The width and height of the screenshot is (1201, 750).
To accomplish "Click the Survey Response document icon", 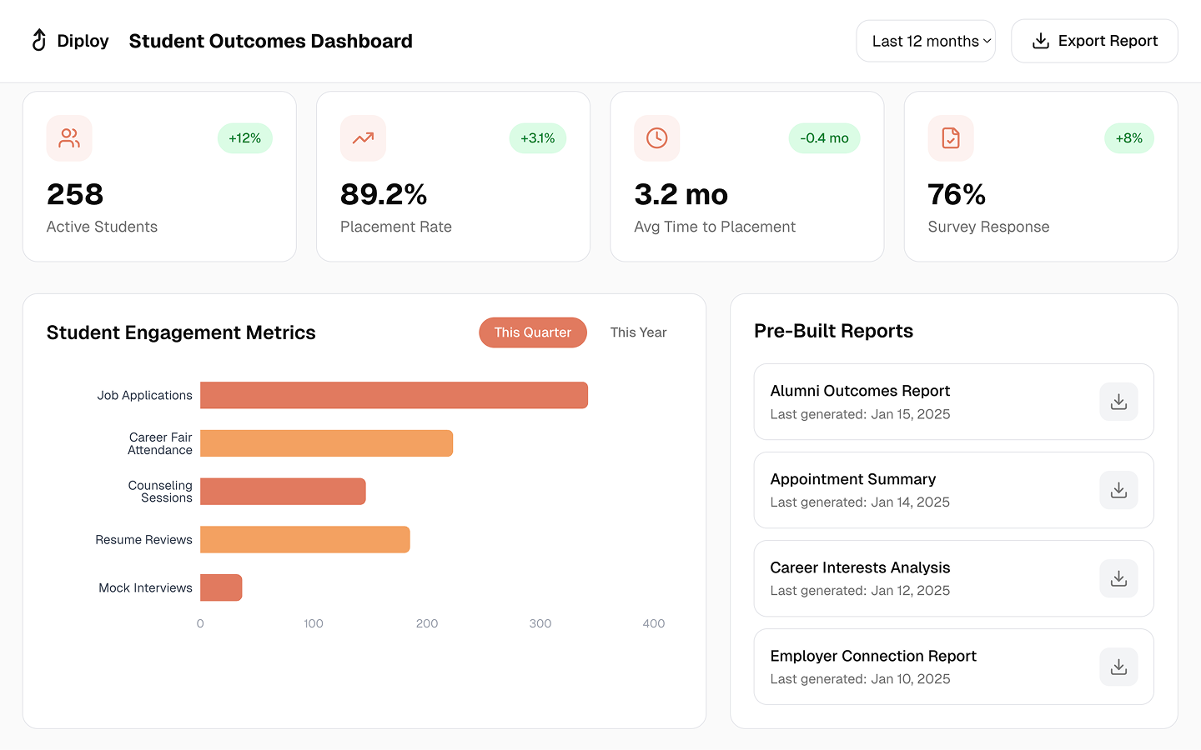I will (x=950, y=138).
